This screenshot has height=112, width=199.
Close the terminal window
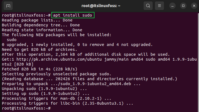(x=194, y=6)
